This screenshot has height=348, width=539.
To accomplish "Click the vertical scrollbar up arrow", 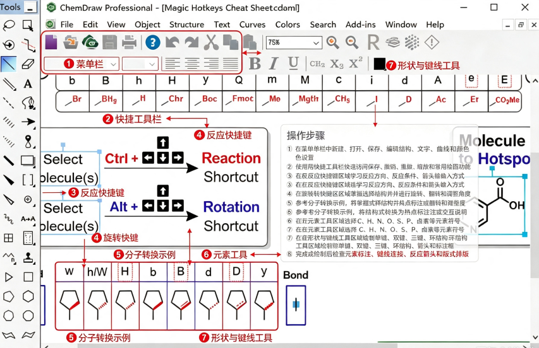I will pos(535,81).
